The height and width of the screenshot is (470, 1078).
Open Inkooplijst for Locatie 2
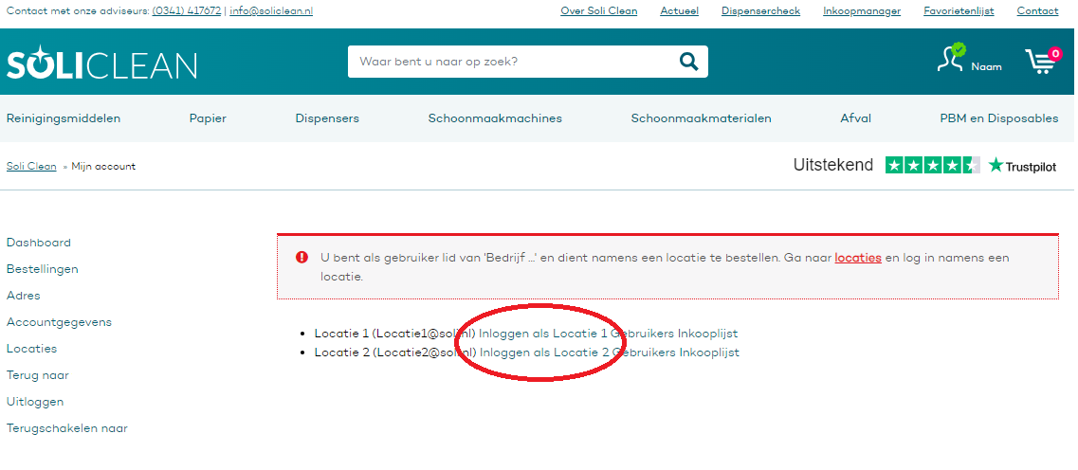coord(709,352)
